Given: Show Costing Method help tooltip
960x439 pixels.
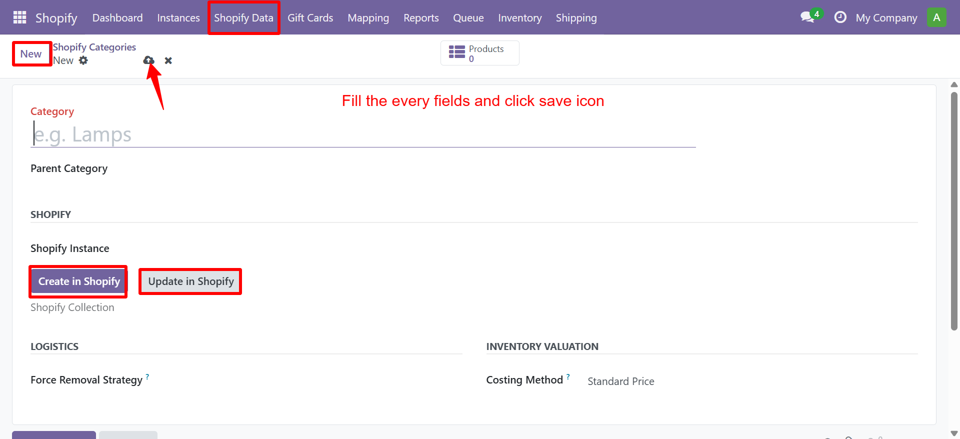Looking at the screenshot, I should [x=567, y=376].
